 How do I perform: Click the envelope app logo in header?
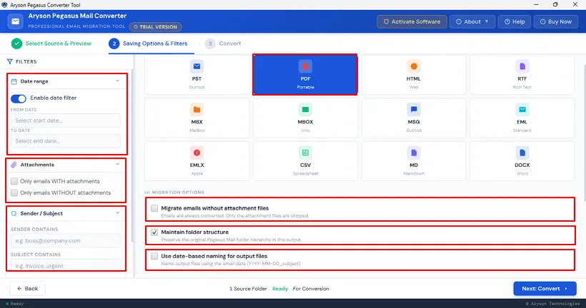coord(15,21)
